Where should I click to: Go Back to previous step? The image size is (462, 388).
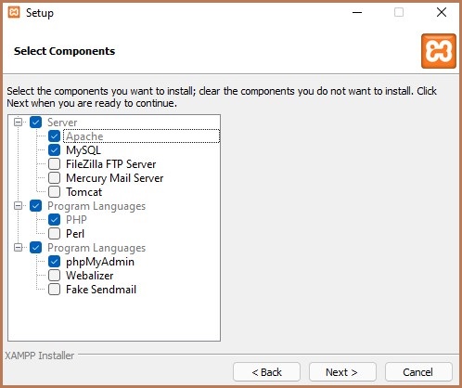tap(266, 372)
